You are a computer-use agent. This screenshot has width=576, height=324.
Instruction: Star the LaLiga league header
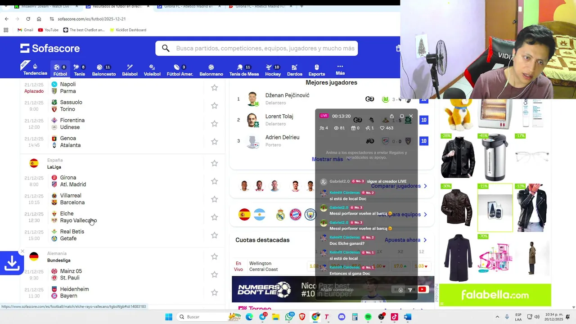(215, 163)
